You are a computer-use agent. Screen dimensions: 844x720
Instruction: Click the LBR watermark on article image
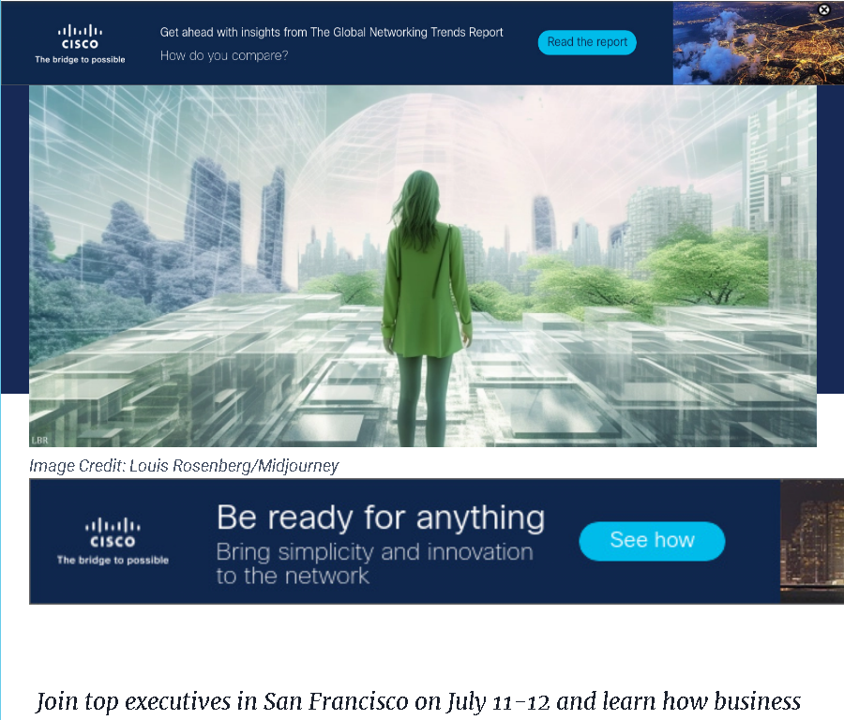point(39,441)
